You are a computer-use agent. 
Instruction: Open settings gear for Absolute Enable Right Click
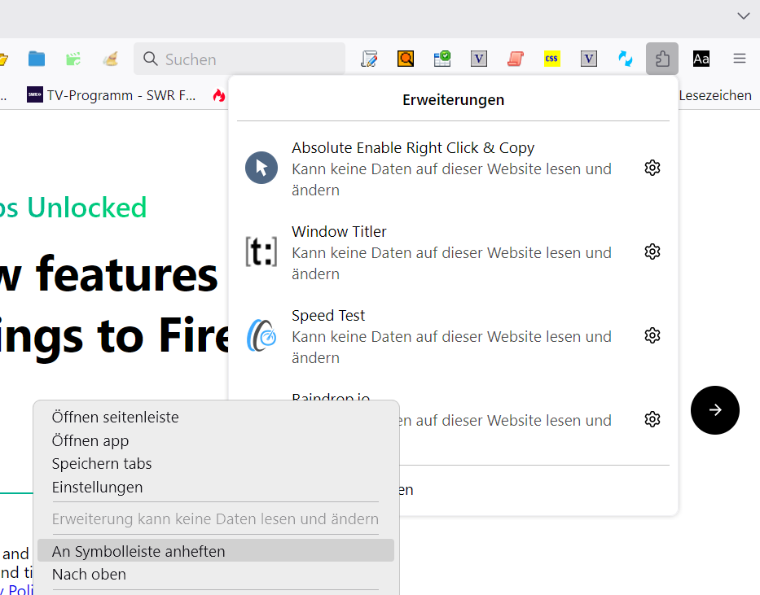tap(652, 168)
